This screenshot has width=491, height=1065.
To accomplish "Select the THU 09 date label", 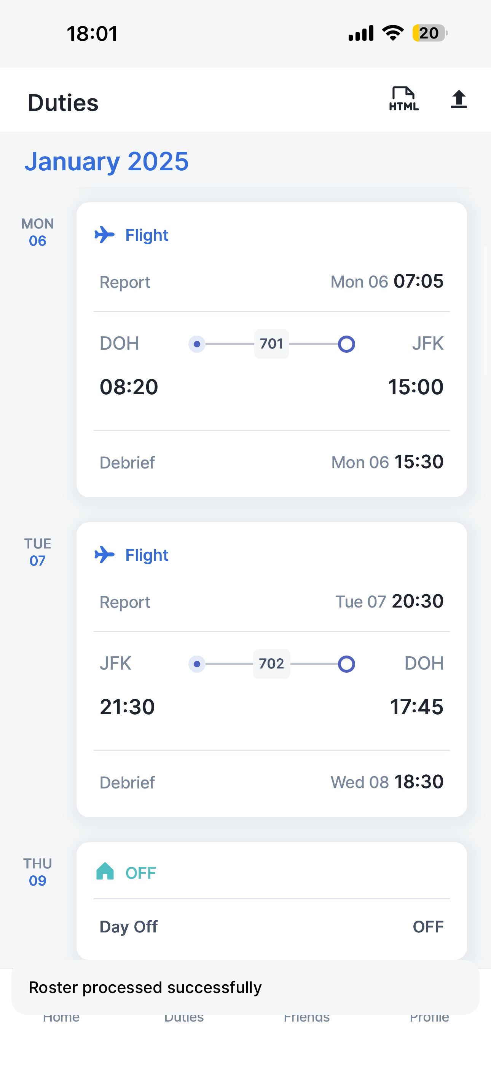I will pos(38,872).
